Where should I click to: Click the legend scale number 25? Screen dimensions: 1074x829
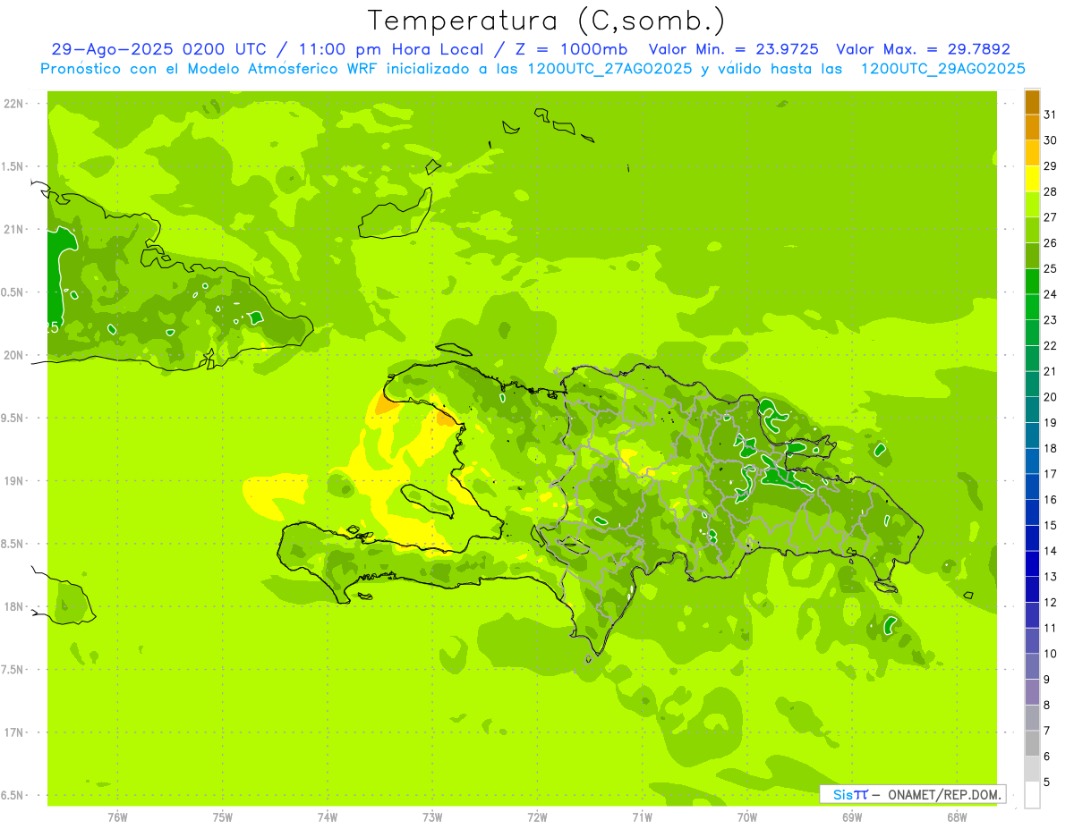pos(1050,268)
